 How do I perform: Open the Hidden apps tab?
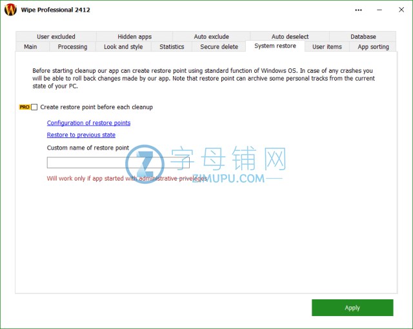134,37
